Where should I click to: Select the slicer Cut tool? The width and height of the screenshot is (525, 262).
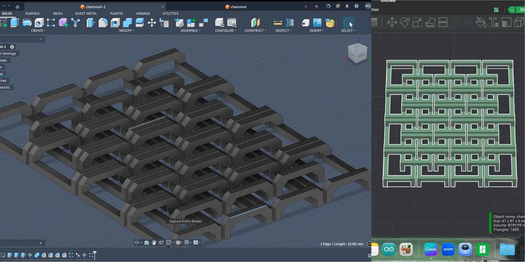pyautogui.click(x=443, y=22)
